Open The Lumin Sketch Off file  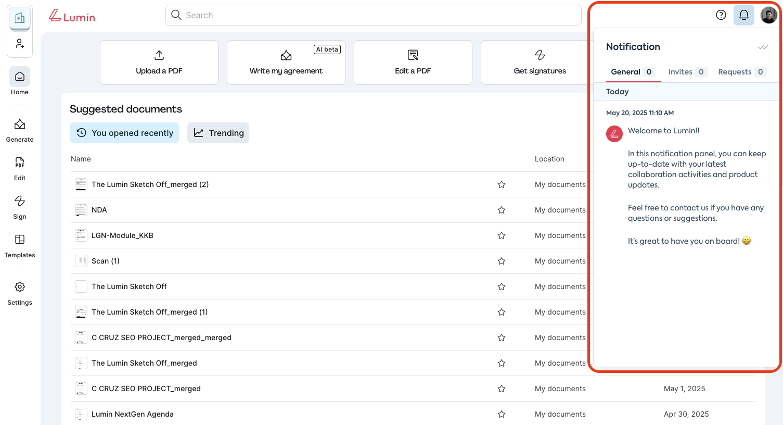[129, 286]
